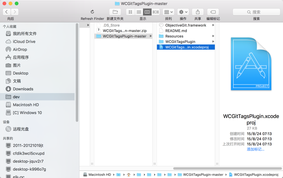Screen dimensions: 283x178
Task: Open 图片 (Pictures) in the sidebar
Action: (37, 65)
